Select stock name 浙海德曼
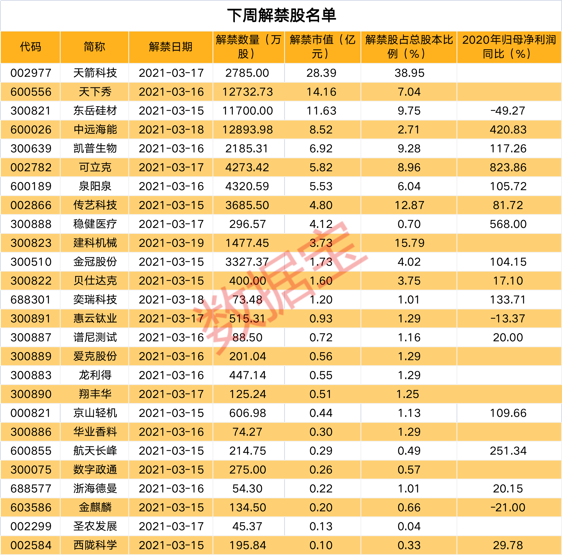This screenshot has width=562, height=555. tap(95, 489)
